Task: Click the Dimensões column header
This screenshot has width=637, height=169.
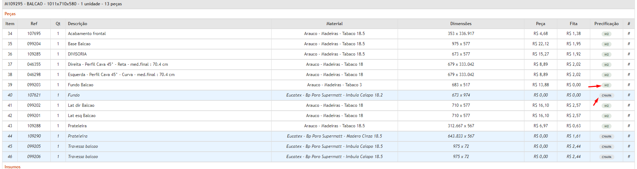Action: point(461,24)
